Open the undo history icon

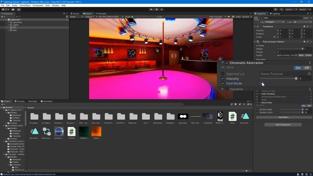pyautogui.click(x=276, y=9)
